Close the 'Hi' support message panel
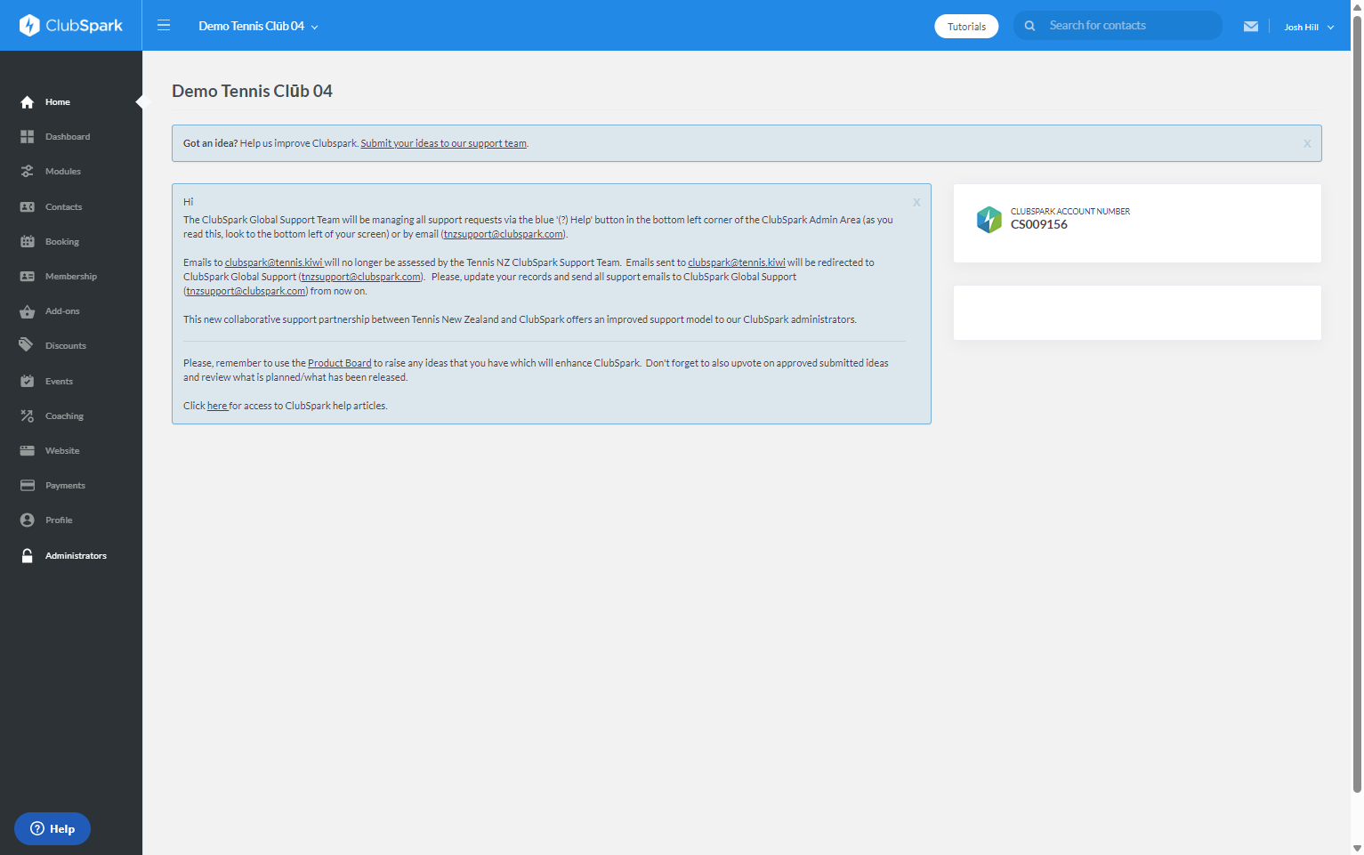This screenshot has height=855, width=1364. (x=916, y=202)
